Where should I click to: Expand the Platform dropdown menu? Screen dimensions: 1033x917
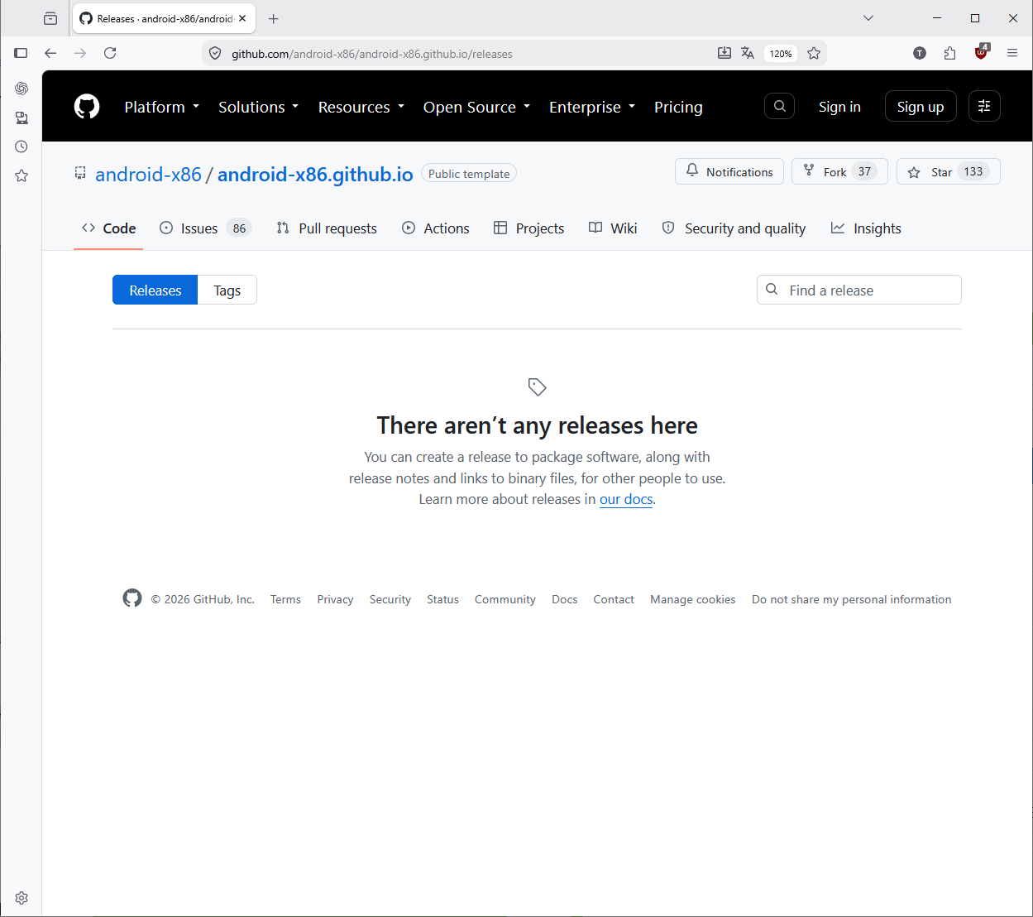(162, 107)
